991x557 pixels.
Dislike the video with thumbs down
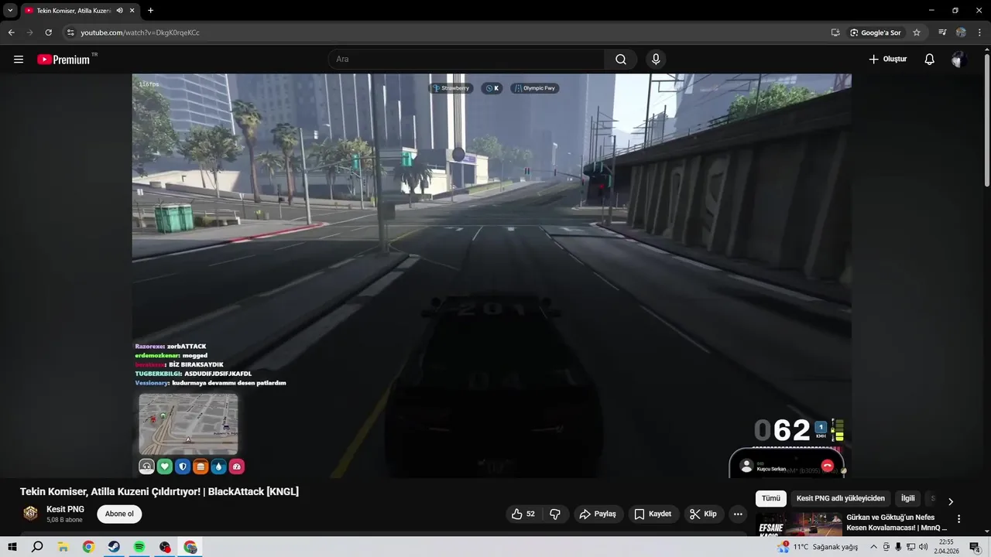[x=555, y=514]
